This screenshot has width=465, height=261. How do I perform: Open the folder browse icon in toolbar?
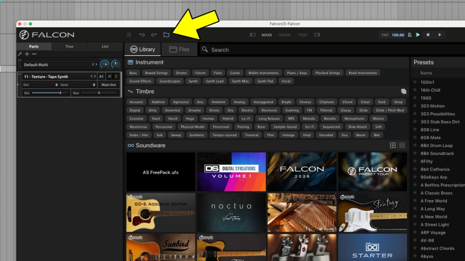click(x=166, y=35)
